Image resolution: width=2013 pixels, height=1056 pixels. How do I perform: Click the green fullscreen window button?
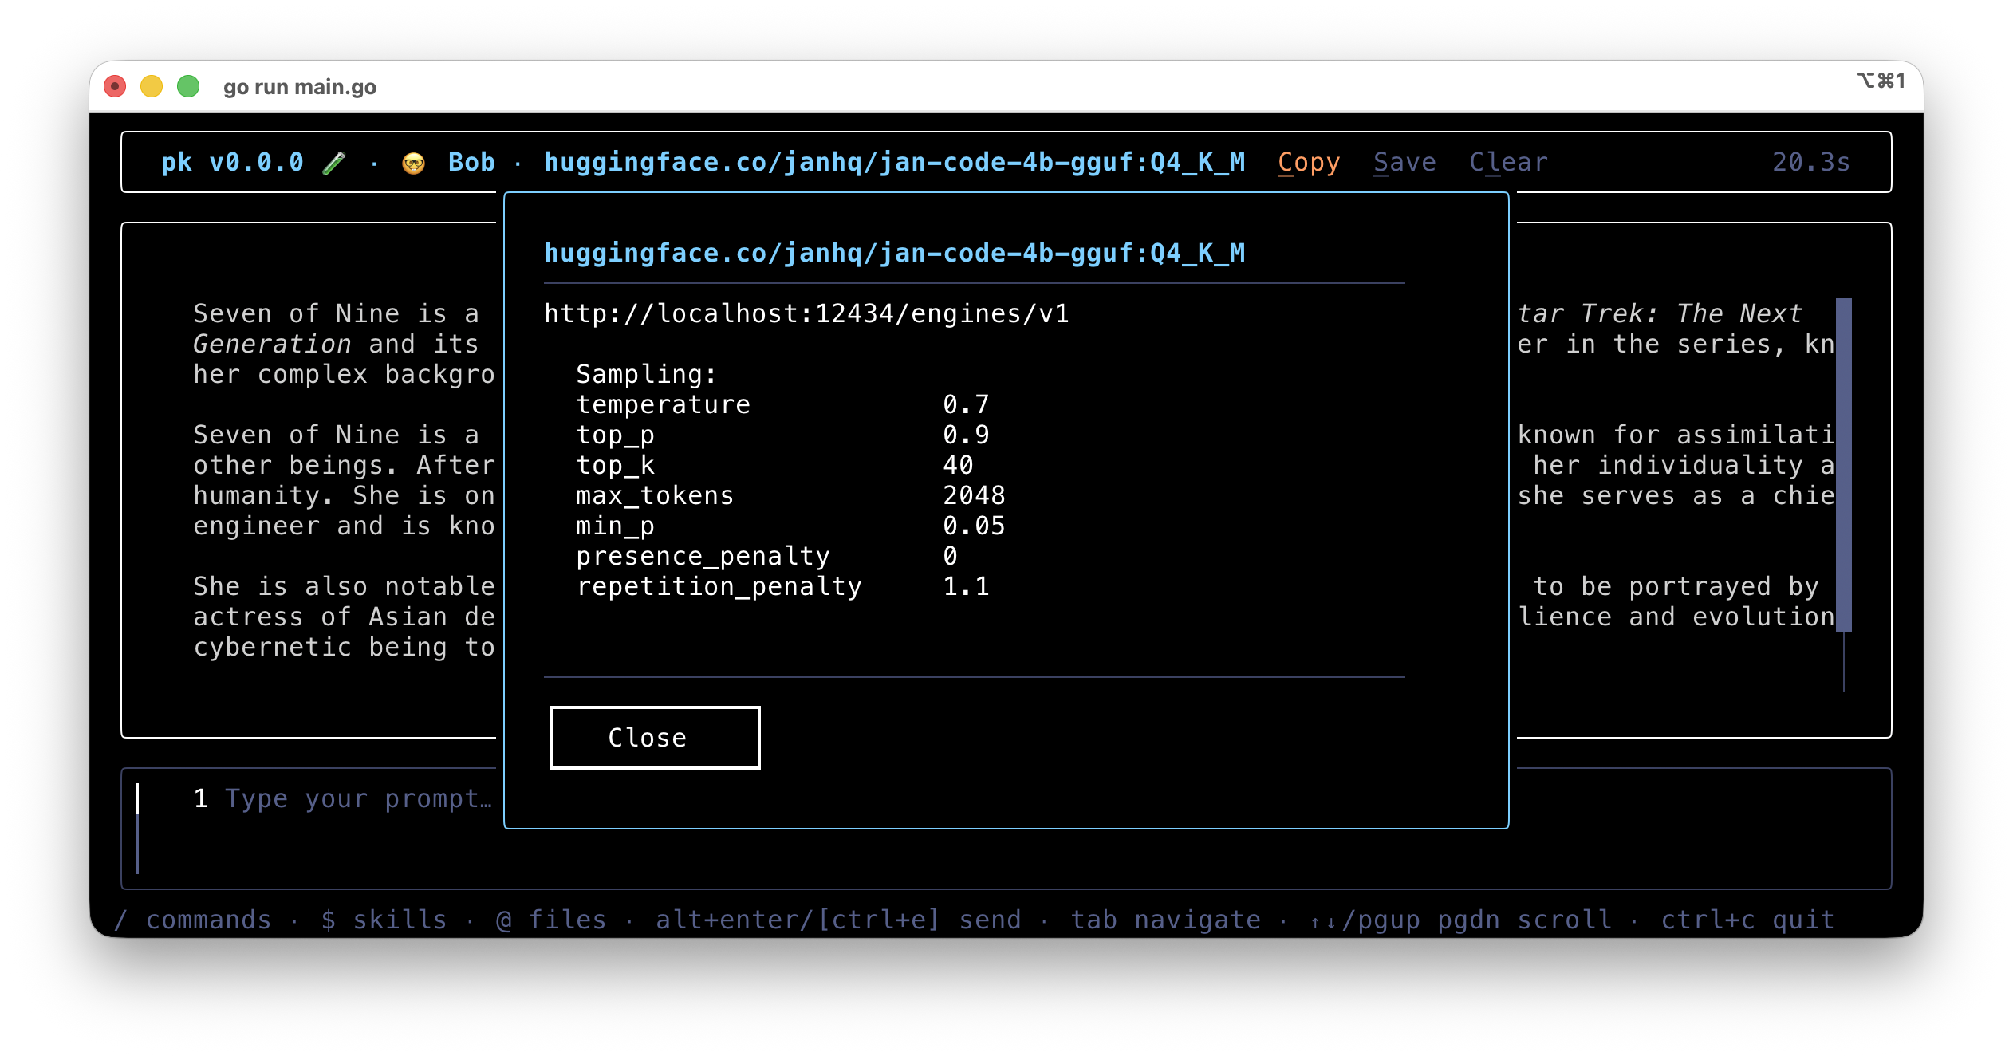[188, 86]
